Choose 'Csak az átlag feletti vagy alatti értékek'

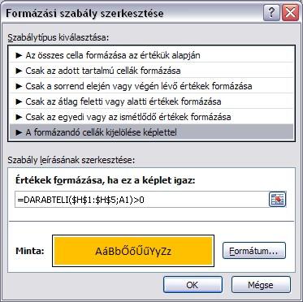tap(151, 101)
